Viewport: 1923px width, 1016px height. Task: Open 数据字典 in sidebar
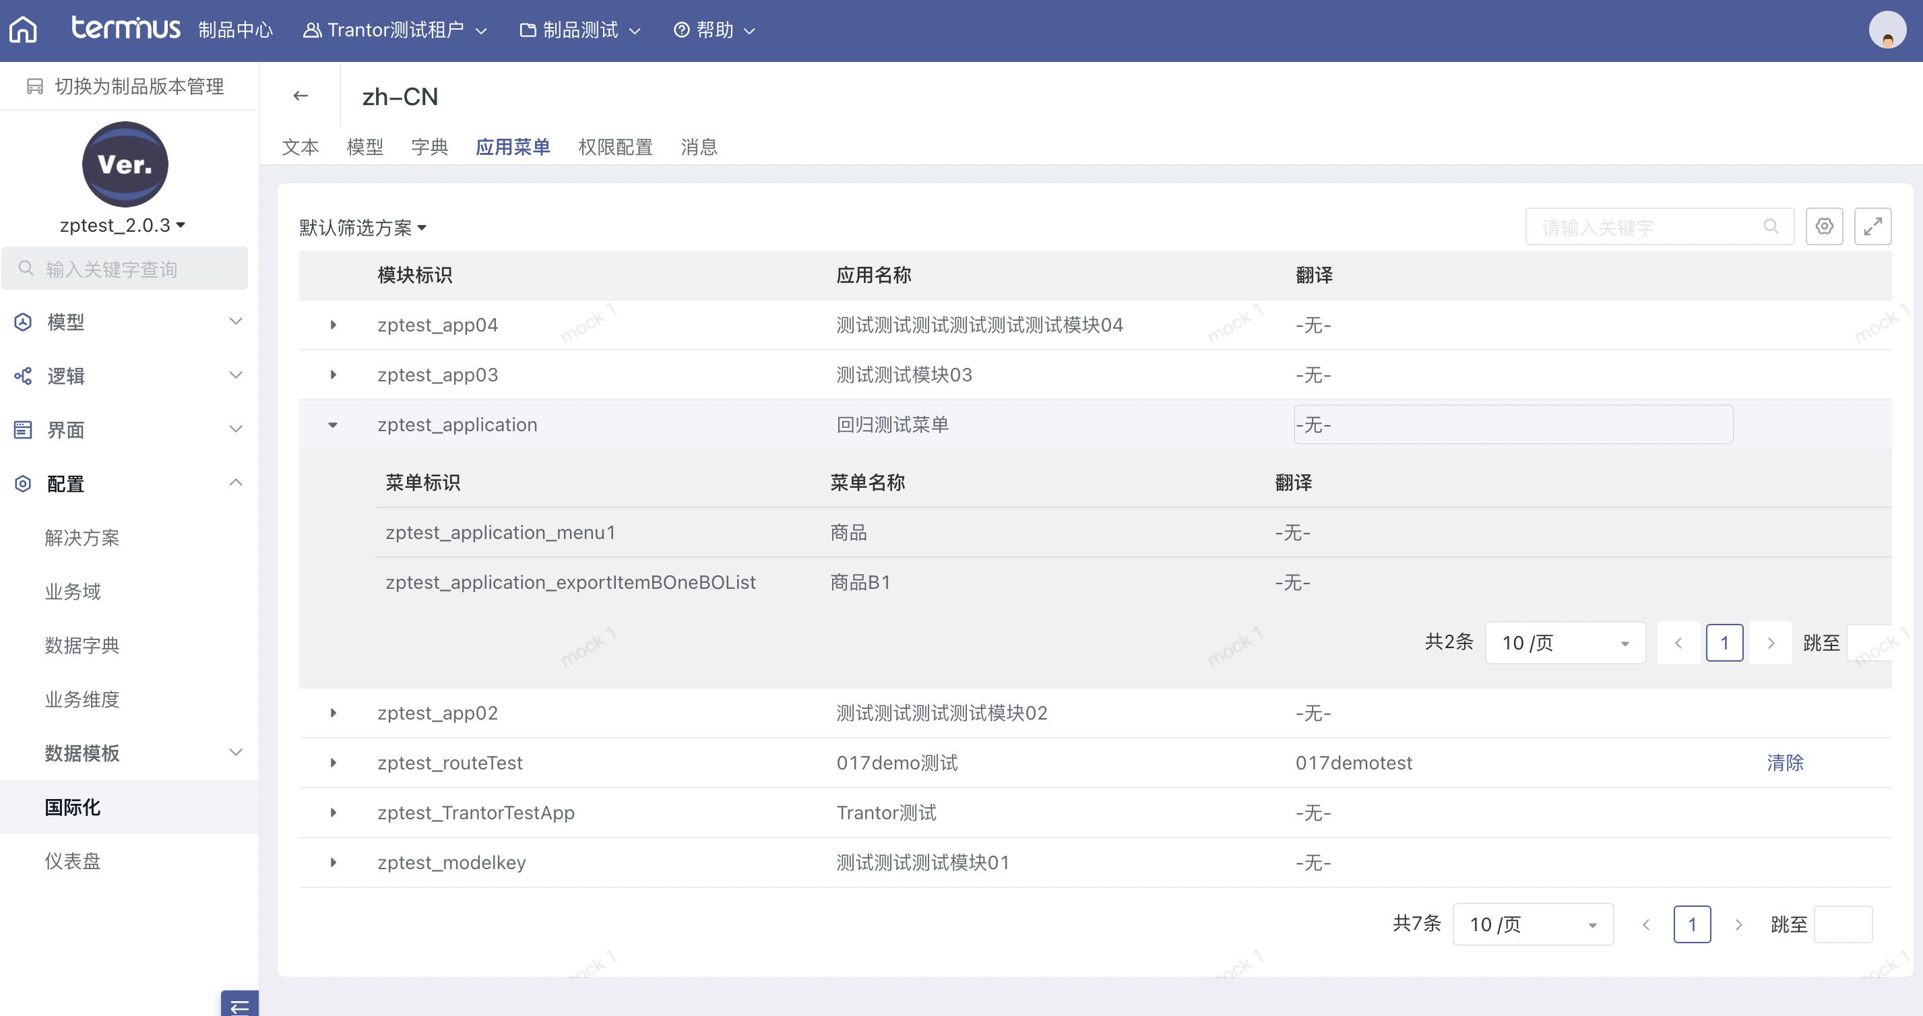(82, 645)
